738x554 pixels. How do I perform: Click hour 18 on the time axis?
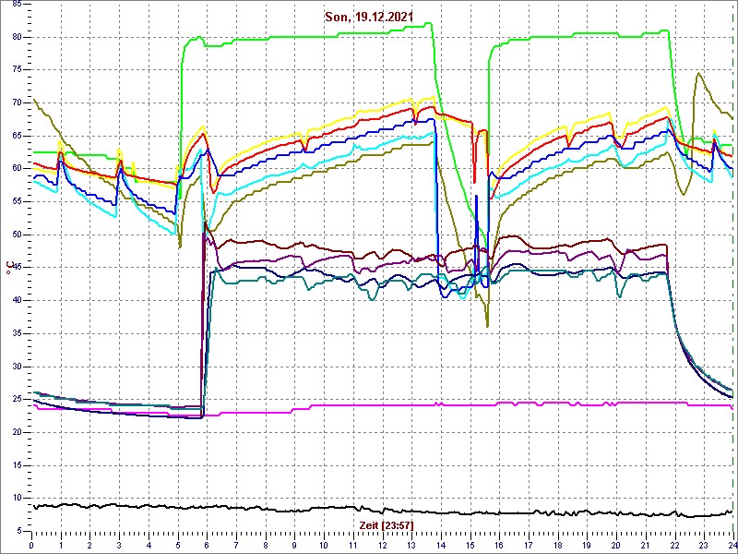click(x=557, y=544)
